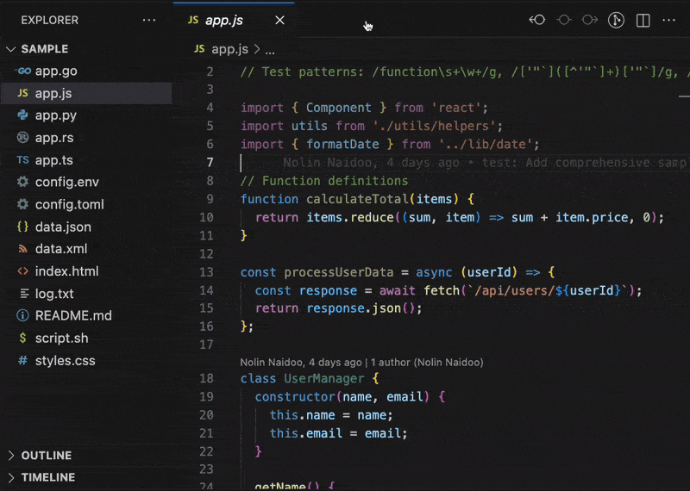The width and height of the screenshot is (690, 491).
Task: Split the editor right
Action: [x=643, y=20]
